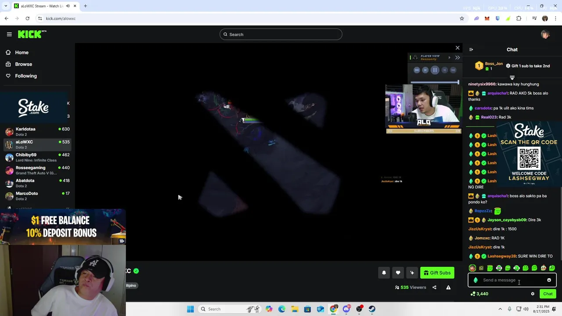This screenshot has width=562, height=316.
Task: Click the Windows taskbar search box
Action: click(x=229, y=309)
